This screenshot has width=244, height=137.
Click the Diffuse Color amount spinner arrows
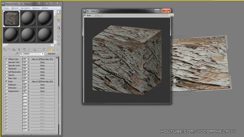[28, 59]
